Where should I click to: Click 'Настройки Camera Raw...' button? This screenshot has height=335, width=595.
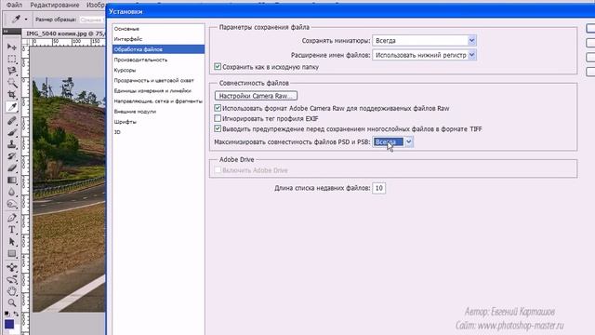tap(256, 96)
